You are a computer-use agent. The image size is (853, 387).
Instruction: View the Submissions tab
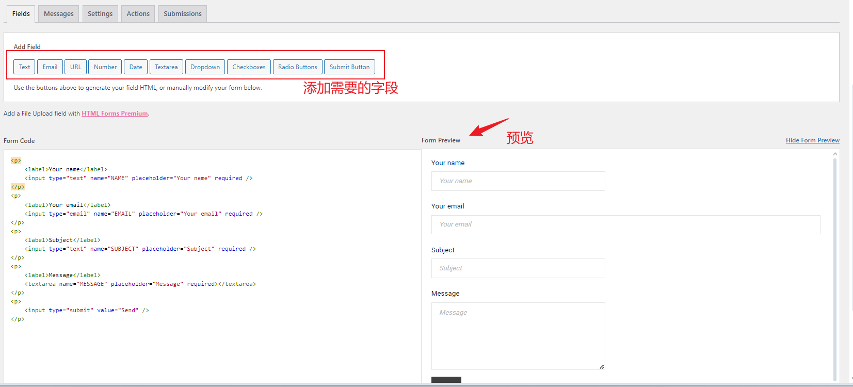click(x=183, y=14)
